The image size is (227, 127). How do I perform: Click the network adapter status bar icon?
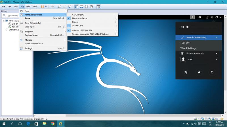click(x=203, y=119)
